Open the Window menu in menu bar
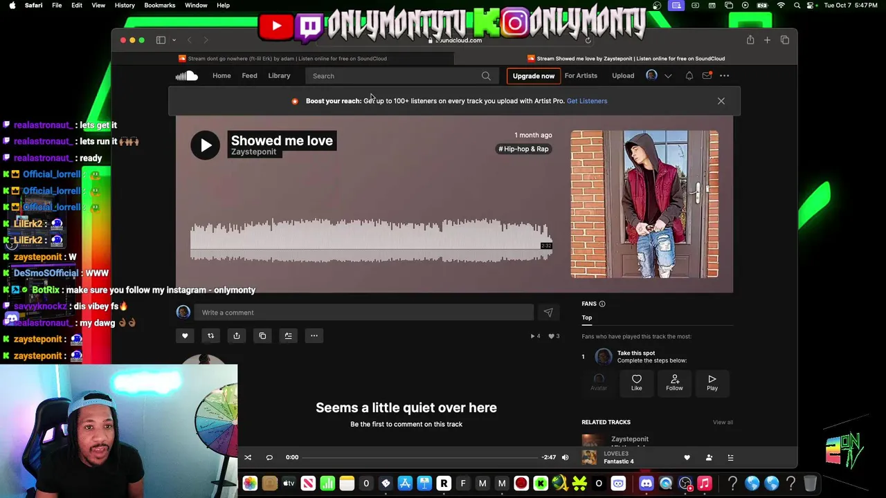Screen dimensions: 886x498 [196, 6]
